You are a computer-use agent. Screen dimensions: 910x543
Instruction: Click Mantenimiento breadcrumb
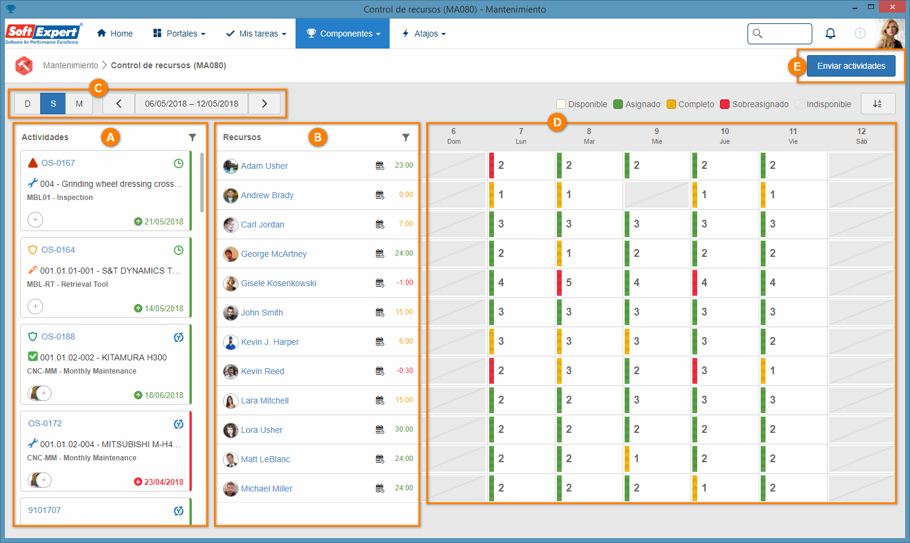(71, 65)
